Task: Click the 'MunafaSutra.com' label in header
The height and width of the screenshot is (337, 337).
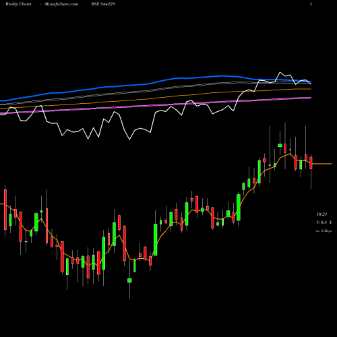Action: pos(61,4)
